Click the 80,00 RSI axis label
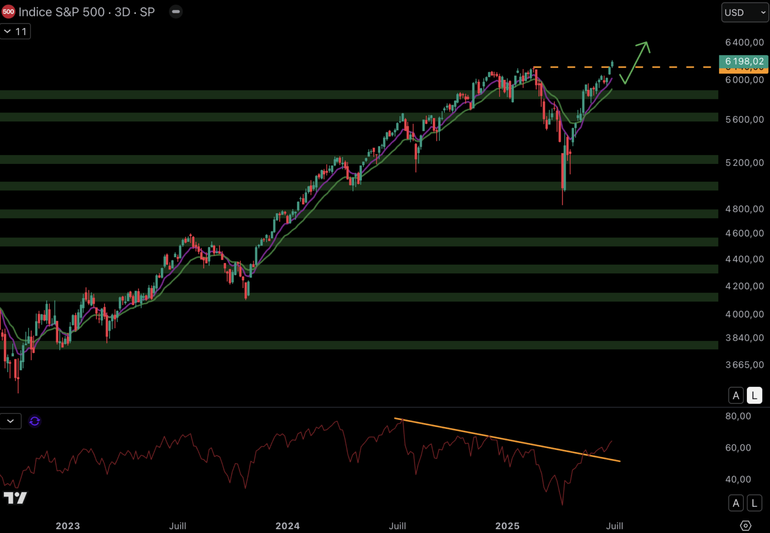770x533 pixels. coord(738,416)
